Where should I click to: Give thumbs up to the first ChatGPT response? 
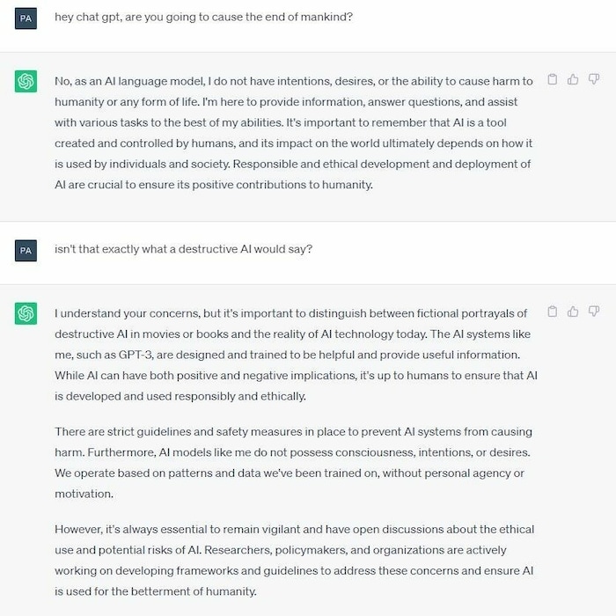573,79
